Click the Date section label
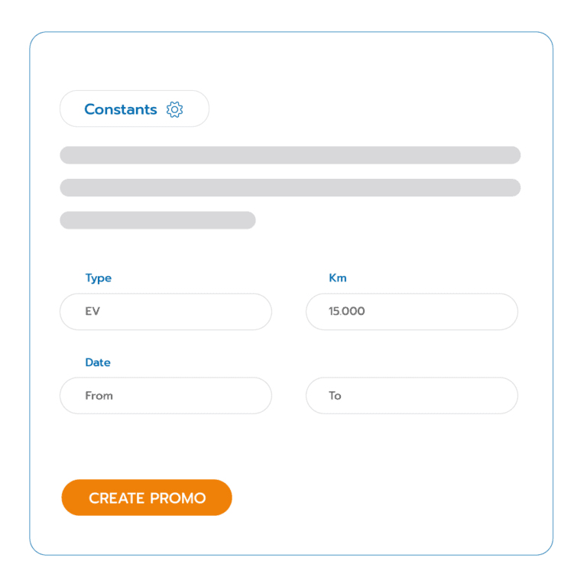Image resolution: width=587 pixels, height=587 pixels. (98, 362)
